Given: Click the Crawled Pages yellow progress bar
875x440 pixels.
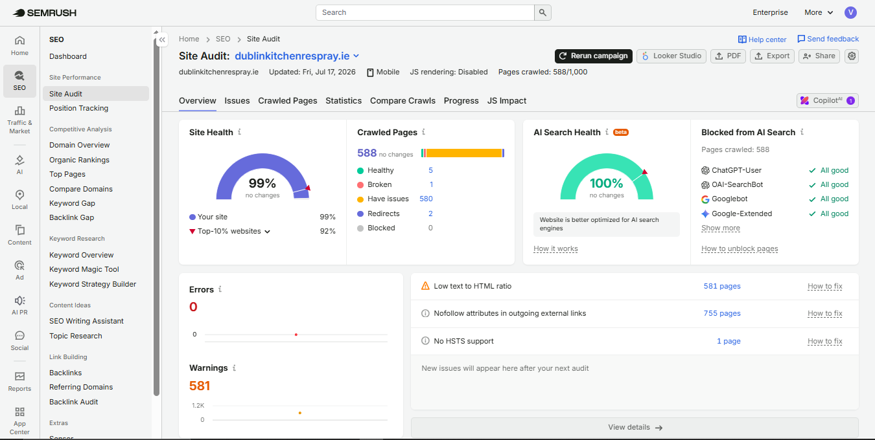Looking at the screenshot, I should click(x=463, y=153).
